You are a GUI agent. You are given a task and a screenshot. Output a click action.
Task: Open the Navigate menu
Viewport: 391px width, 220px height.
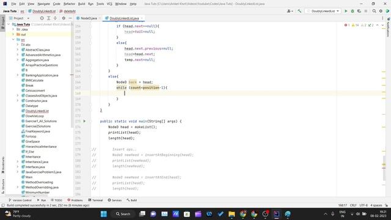(43, 4)
